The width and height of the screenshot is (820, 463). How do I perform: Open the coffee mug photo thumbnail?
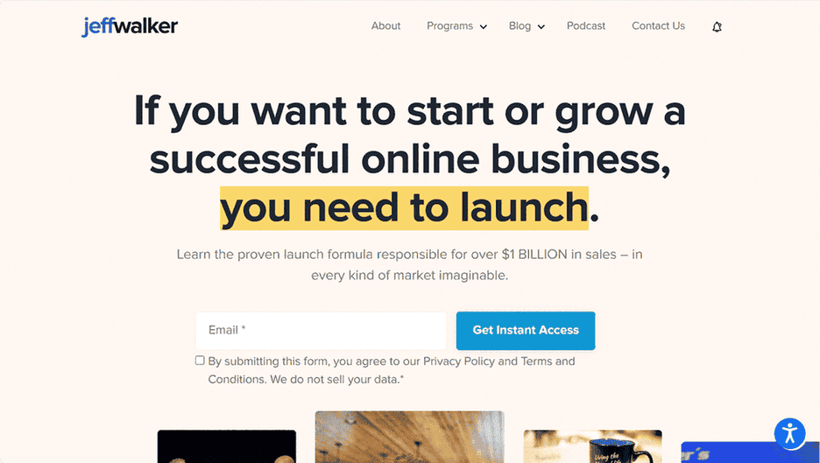pos(592,446)
